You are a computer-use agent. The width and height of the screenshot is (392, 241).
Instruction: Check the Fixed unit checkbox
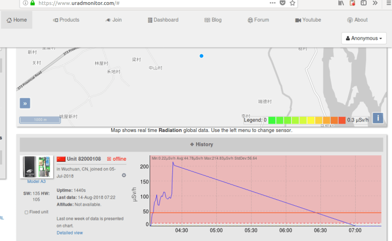[27, 212]
